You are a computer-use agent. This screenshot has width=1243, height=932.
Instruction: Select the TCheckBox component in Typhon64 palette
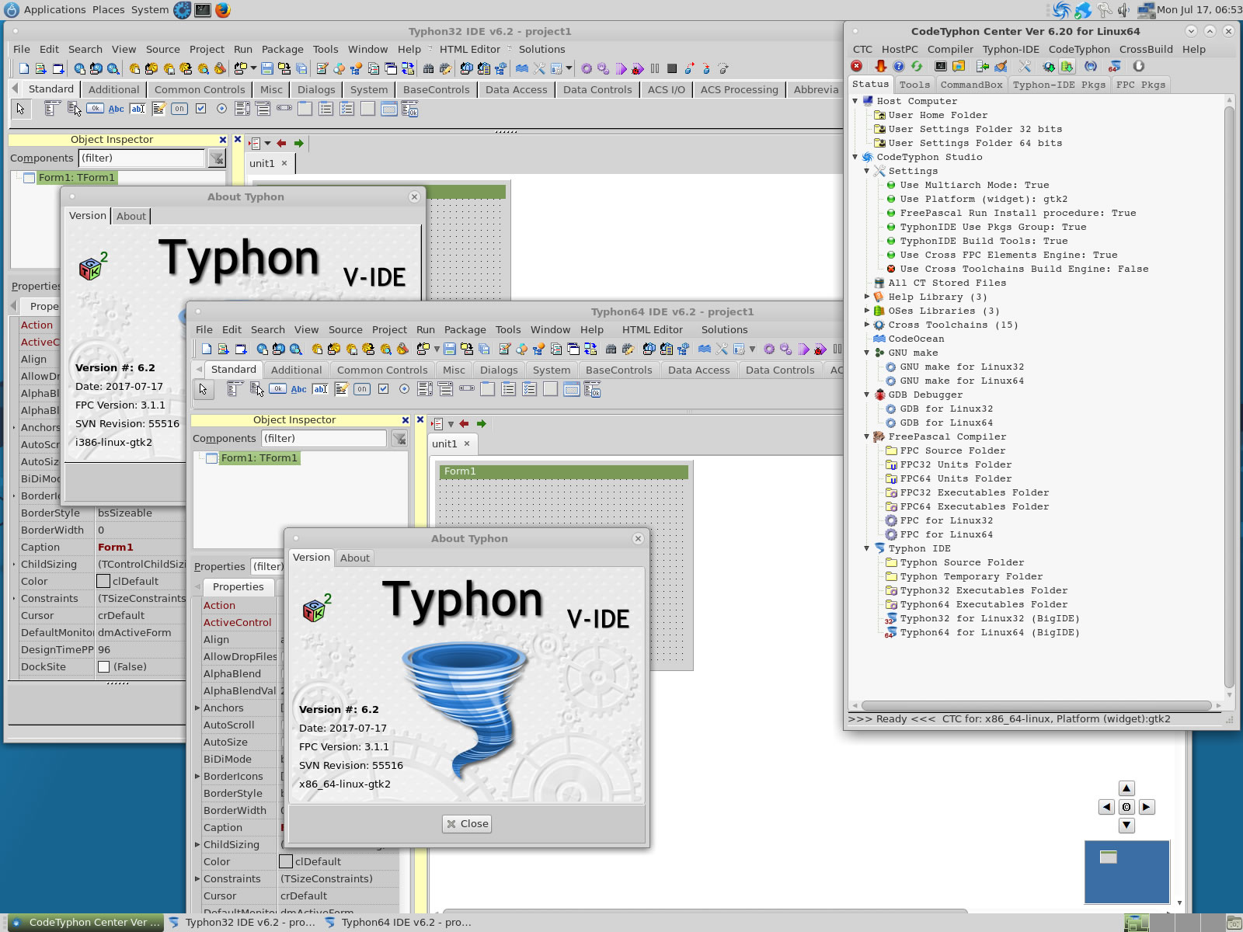383,389
